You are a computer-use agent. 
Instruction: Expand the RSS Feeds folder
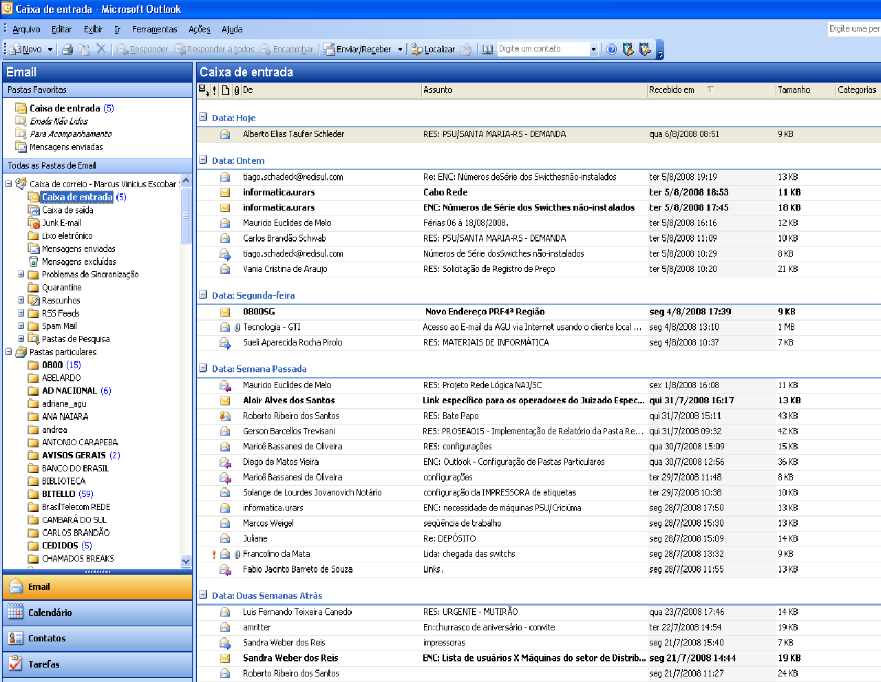[x=21, y=312]
